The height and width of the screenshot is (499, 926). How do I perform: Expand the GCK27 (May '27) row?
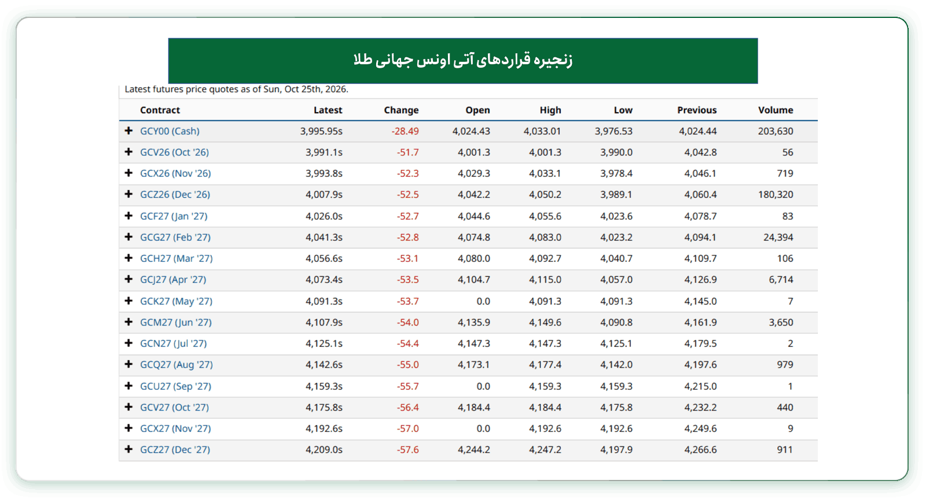pos(128,301)
